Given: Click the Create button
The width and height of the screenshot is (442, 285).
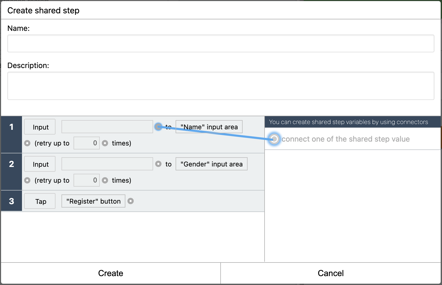Looking at the screenshot, I should pyautogui.click(x=111, y=273).
